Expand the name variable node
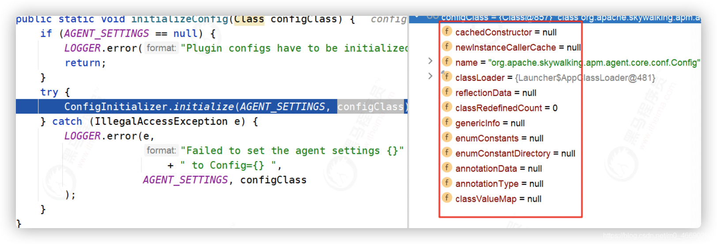This screenshot has width=717, height=244. [x=430, y=61]
